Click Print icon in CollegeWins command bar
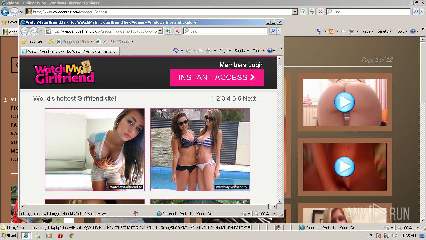Image resolution: width=426 pixels, height=240 pixels. 352,31
